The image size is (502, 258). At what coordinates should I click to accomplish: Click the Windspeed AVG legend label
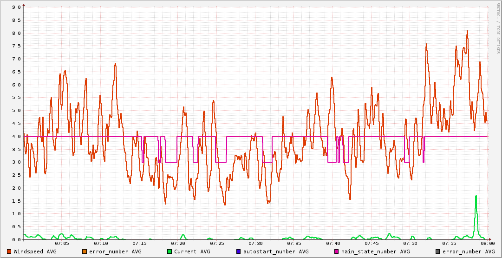(x=35, y=251)
